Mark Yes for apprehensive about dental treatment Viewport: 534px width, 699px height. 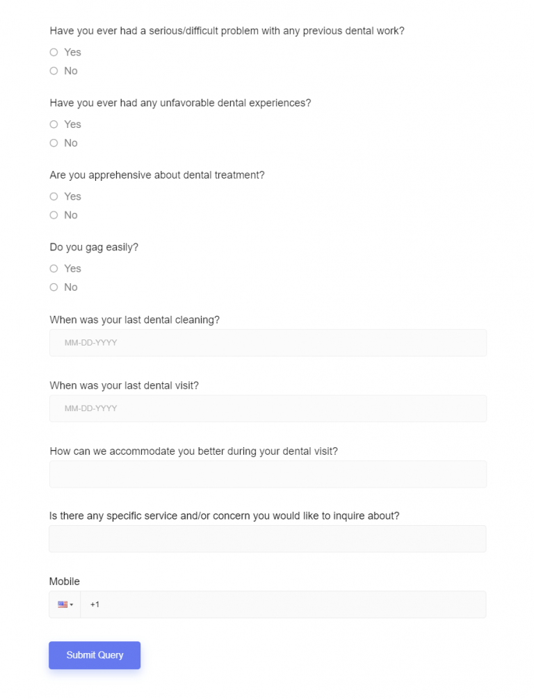click(x=54, y=197)
